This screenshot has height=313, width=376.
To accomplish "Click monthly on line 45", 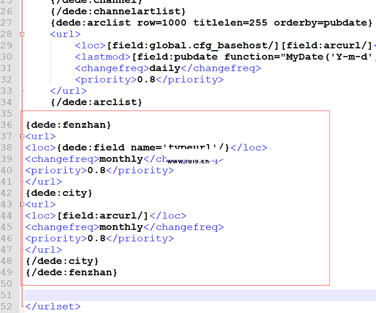I will point(121,227).
